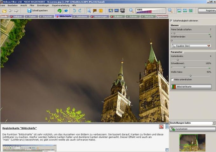Image resolution: width=216 pixels, height=152 pixels.
Task: Open the Hilfe menu
Action: (74, 5)
